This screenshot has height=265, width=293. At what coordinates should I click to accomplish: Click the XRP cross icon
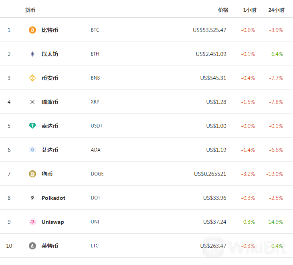[32, 102]
